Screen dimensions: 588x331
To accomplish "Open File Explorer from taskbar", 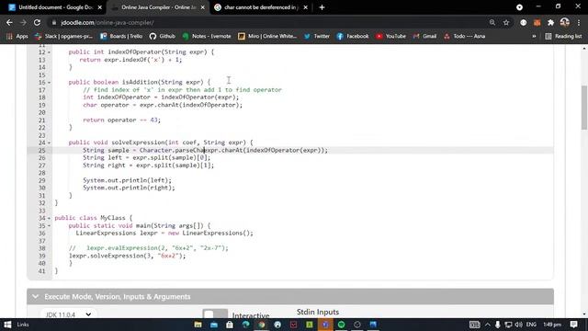I will click(x=198, y=325).
